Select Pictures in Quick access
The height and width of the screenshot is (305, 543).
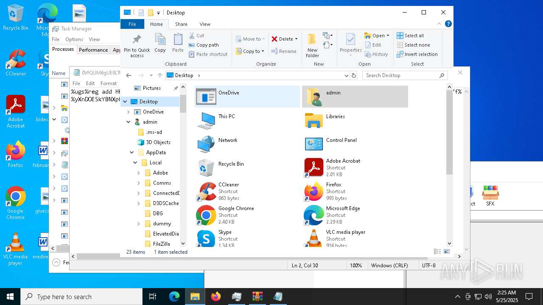click(147, 88)
